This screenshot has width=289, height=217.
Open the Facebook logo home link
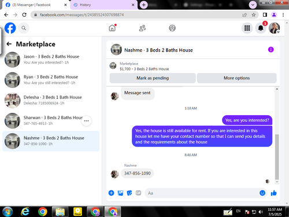coord(10,28)
